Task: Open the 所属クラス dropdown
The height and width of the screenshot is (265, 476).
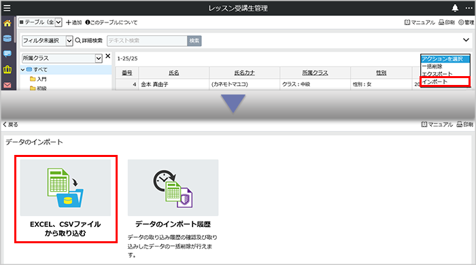Action: tap(62, 58)
